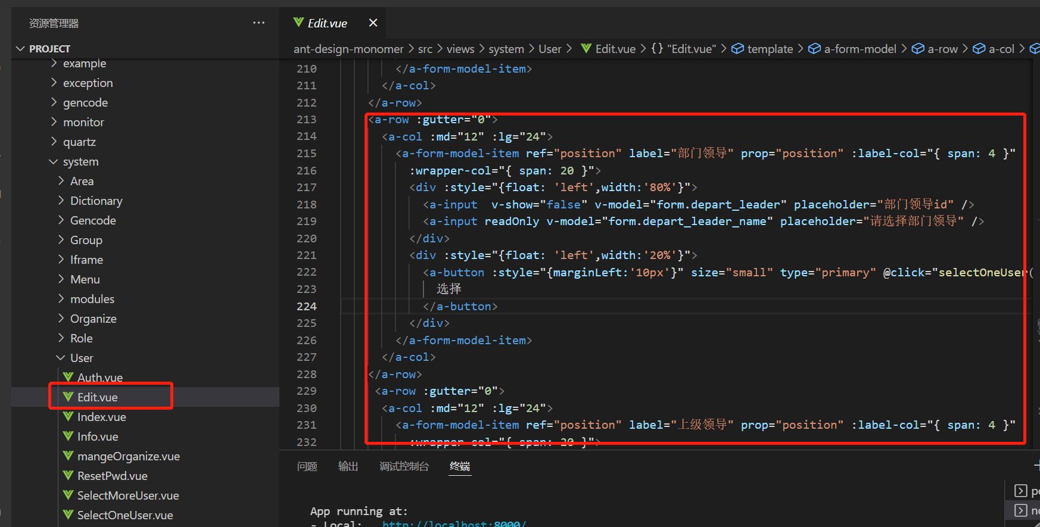Open SelectOneUser.vue file
This screenshot has width=1040, height=527.
pyautogui.click(x=125, y=515)
